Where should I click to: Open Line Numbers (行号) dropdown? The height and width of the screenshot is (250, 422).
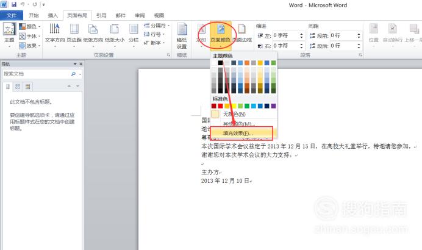pyautogui.click(x=154, y=34)
